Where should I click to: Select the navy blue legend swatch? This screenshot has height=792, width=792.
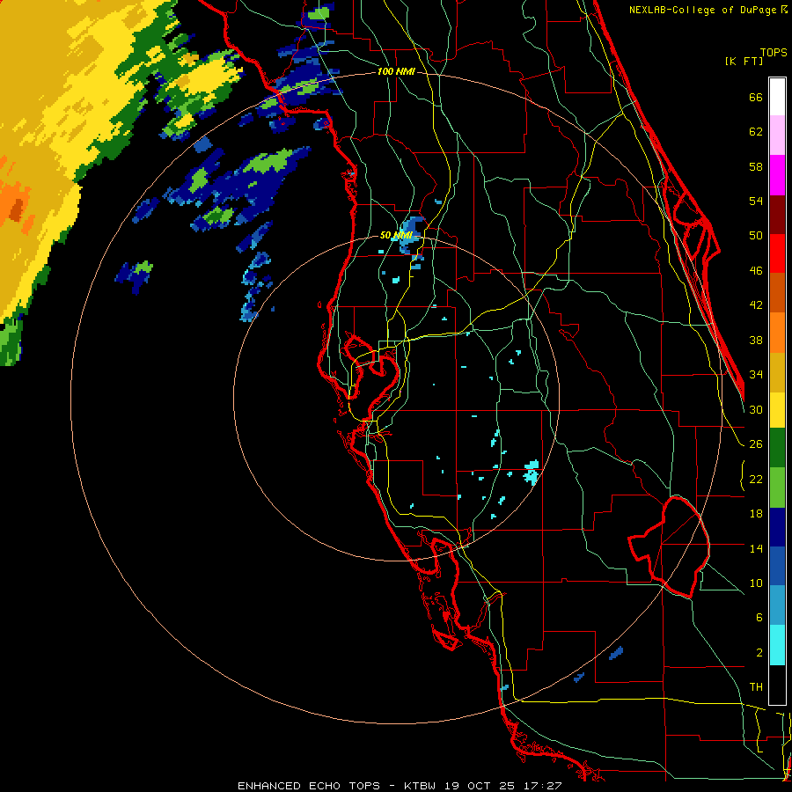777,527
